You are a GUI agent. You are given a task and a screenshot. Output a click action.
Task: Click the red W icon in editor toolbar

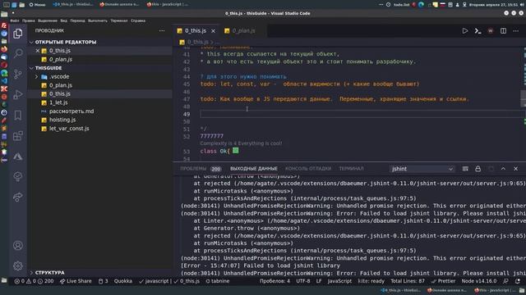click(491, 31)
